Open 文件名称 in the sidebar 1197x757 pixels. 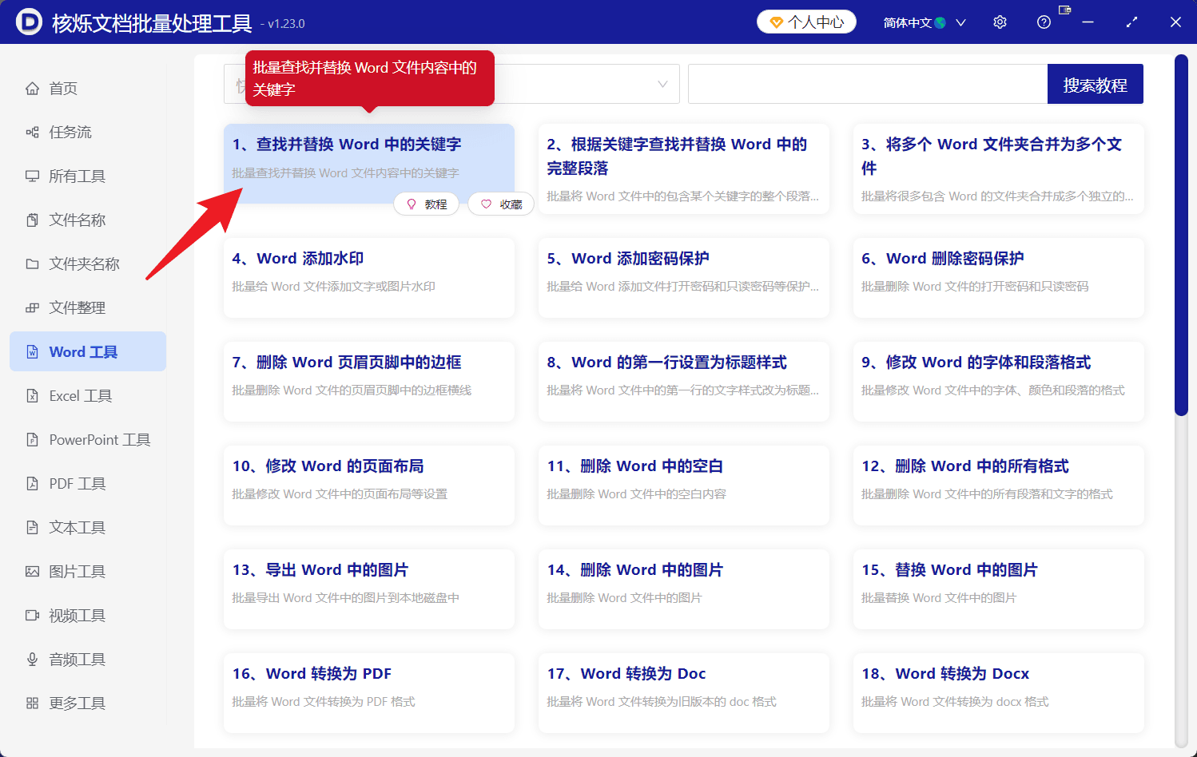[x=88, y=220]
